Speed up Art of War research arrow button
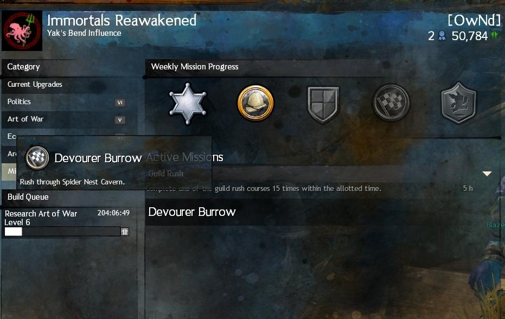The image size is (505, 319). coord(125,231)
